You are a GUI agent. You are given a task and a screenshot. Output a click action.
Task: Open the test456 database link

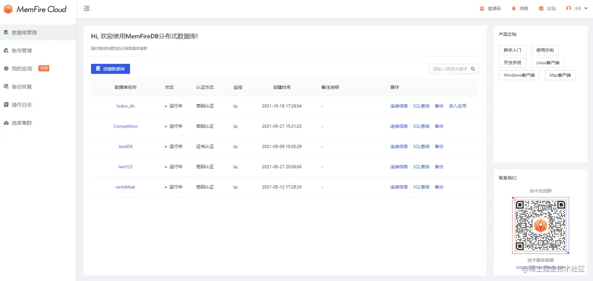click(x=126, y=147)
